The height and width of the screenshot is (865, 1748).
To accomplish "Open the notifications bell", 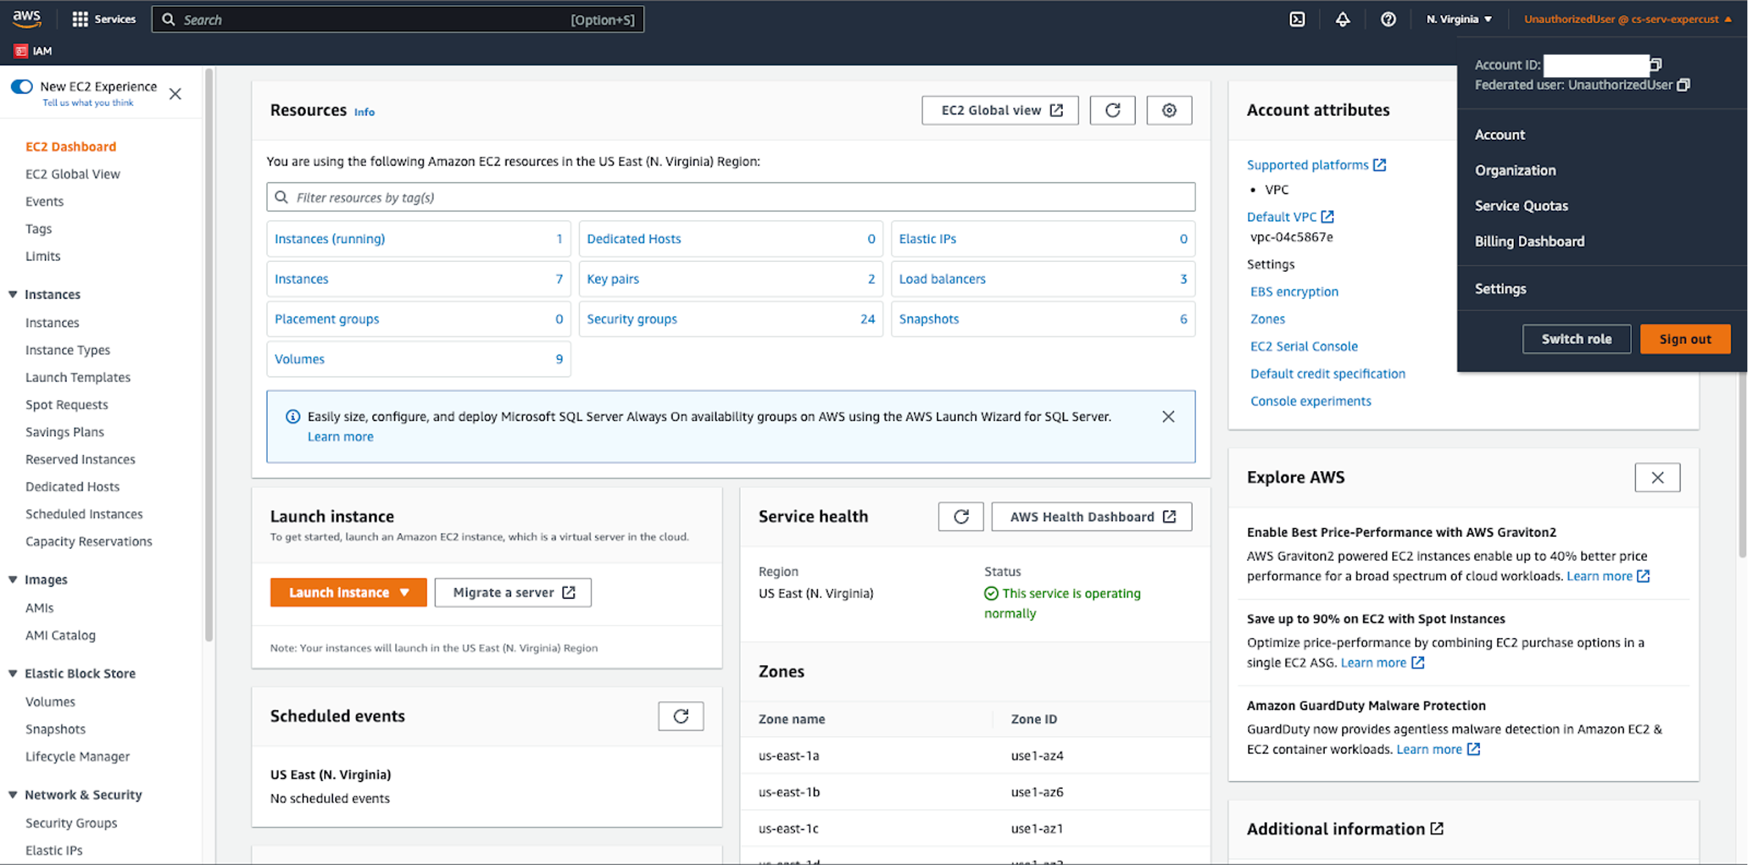I will click(x=1342, y=19).
